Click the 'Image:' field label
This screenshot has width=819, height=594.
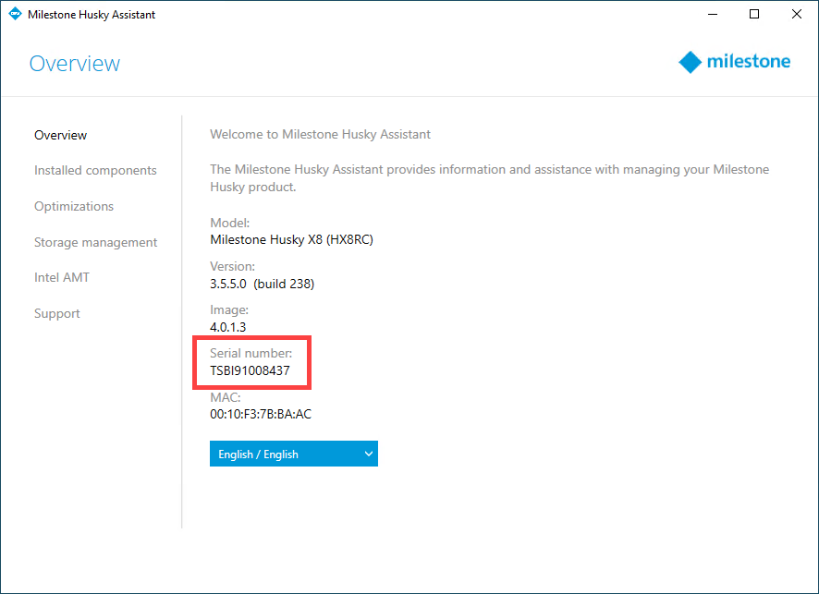(229, 309)
